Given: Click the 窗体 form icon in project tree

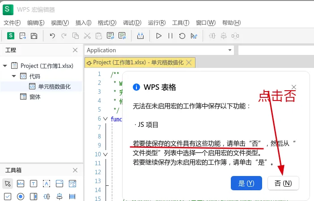Looking at the screenshot, I should [x=23, y=97].
